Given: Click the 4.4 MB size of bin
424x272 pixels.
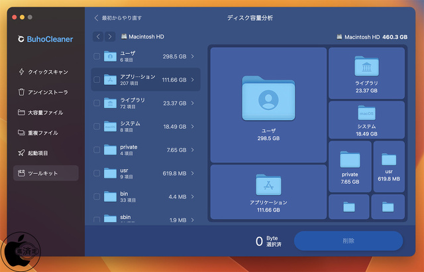Looking at the screenshot, I should pos(178,197).
